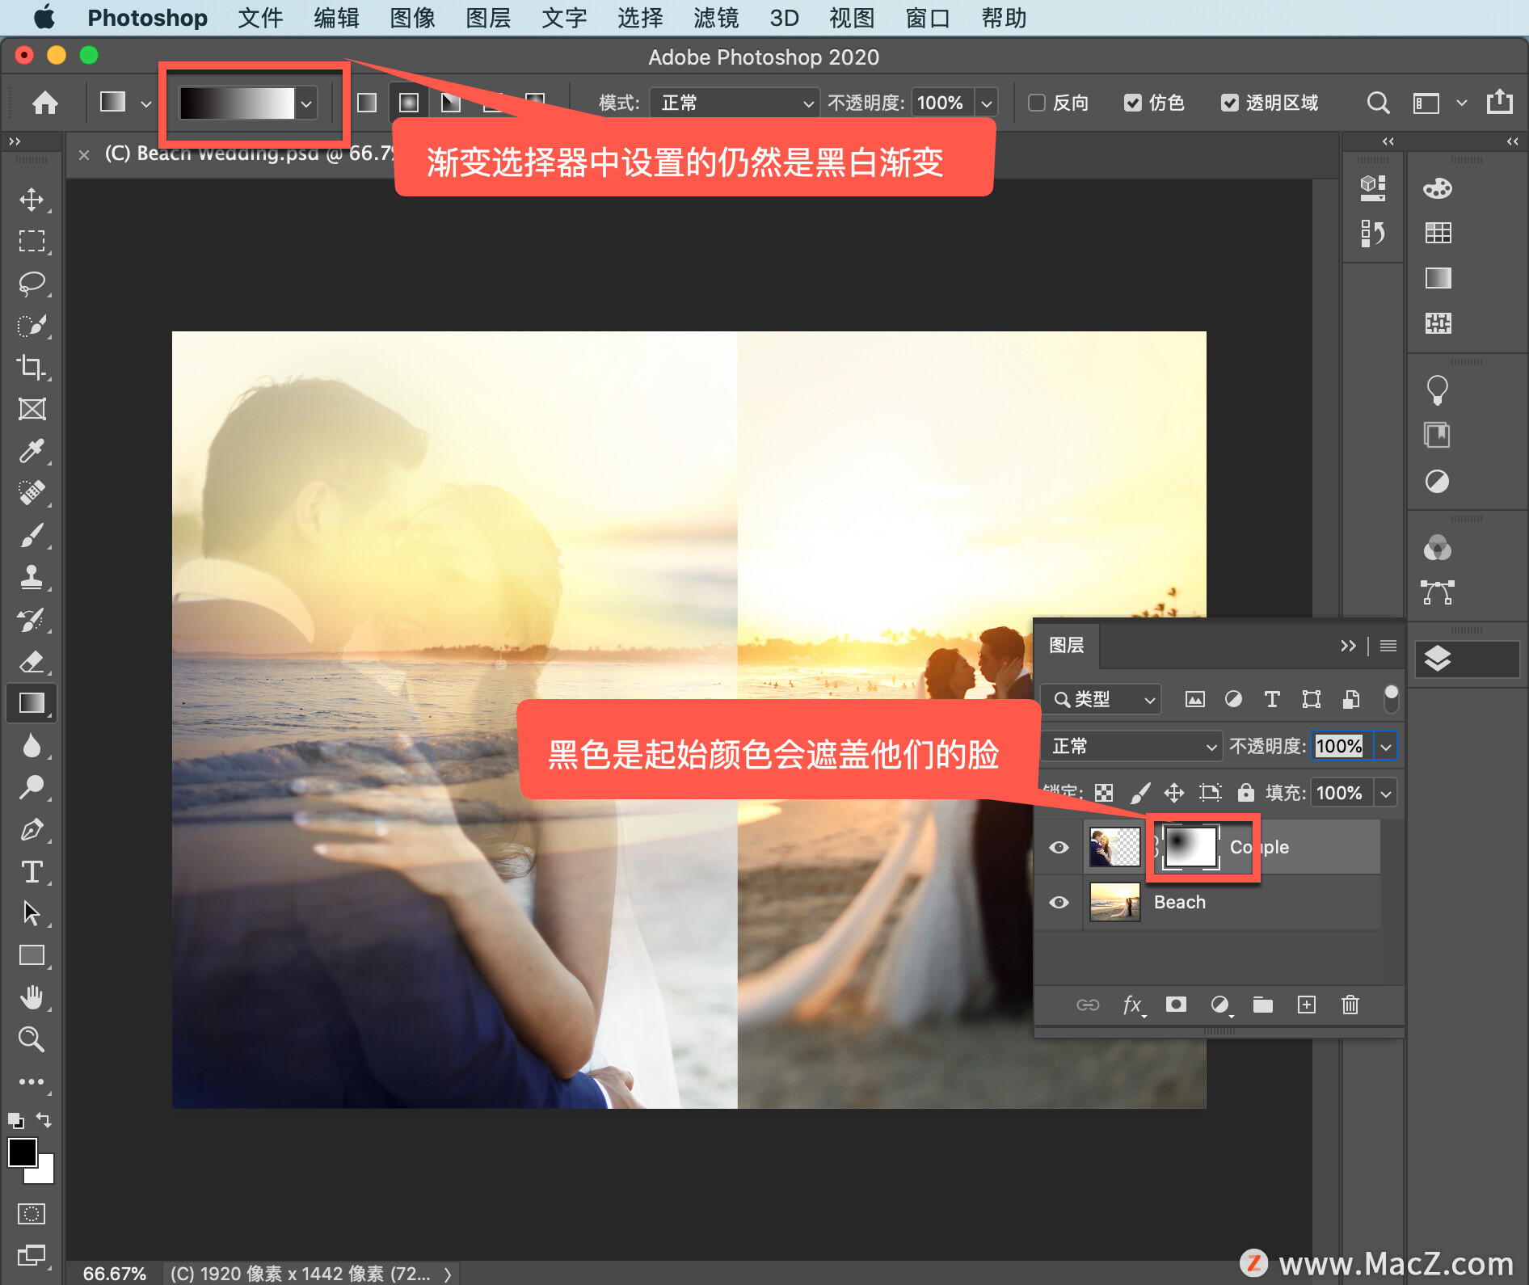Image resolution: width=1529 pixels, height=1285 pixels.
Task: Click the create new layer button
Action: [1307, 1005]
